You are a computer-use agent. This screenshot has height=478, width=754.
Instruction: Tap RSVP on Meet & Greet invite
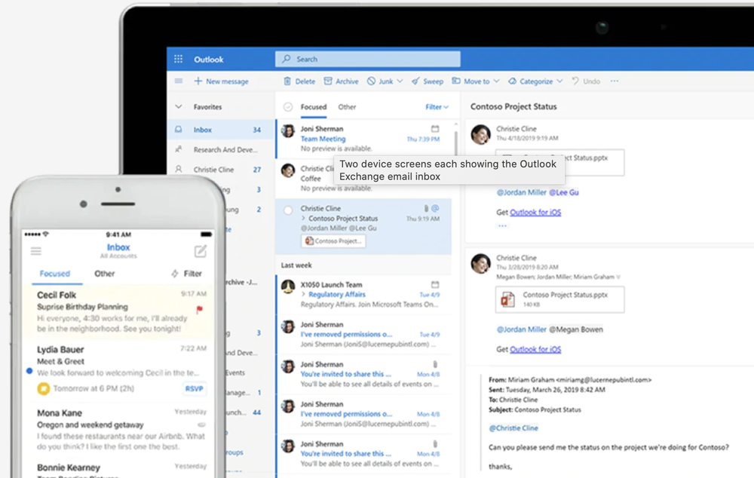195,388
